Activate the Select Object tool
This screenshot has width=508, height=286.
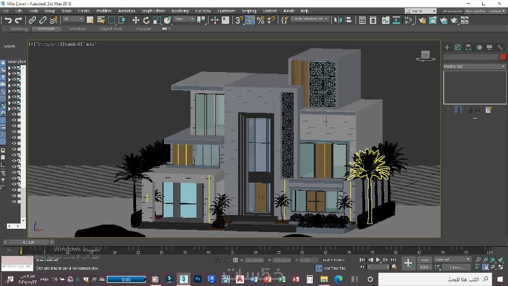pos(90,20)
